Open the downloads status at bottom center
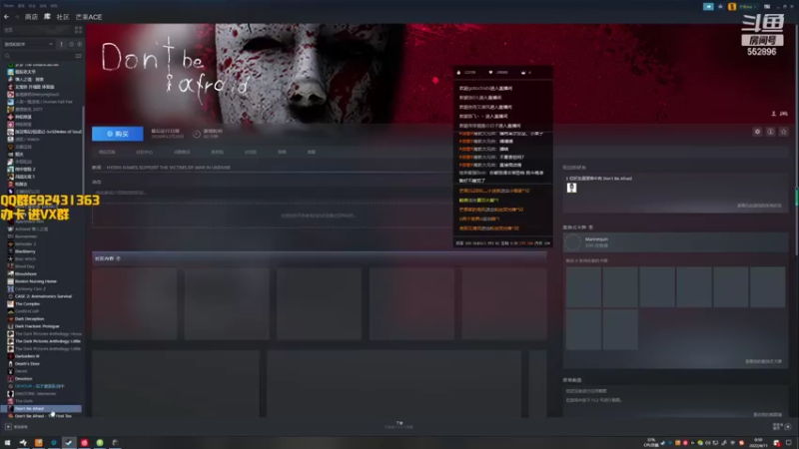Screen dimensions: 799x449 pos(399,425)
